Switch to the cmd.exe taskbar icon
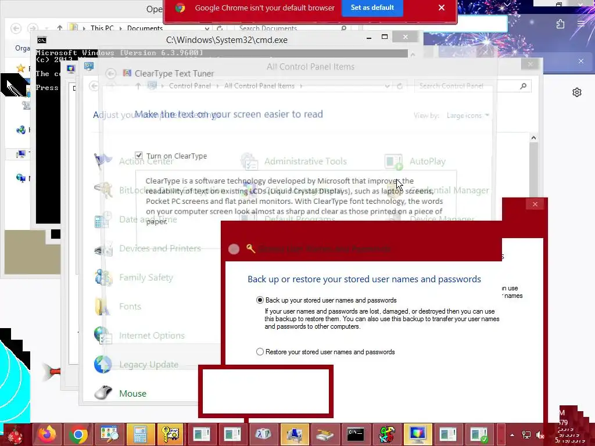Image resolution: width=595 pixels, height=446 pixels. (356, 434)
